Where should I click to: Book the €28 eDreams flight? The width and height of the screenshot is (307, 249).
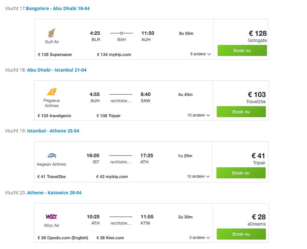pyautogui.click(x=241, y=234)
